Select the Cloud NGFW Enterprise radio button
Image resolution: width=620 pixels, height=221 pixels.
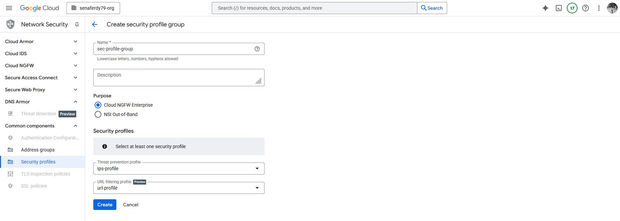coord(98,105)
